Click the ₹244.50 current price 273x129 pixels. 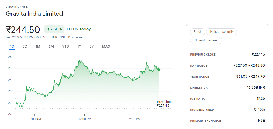(23, 30)
